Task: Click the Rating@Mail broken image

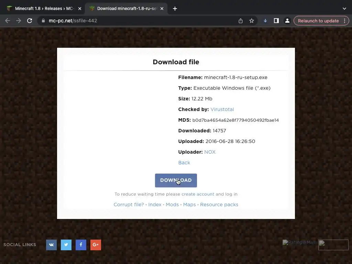Action: [x=299, y=242]
